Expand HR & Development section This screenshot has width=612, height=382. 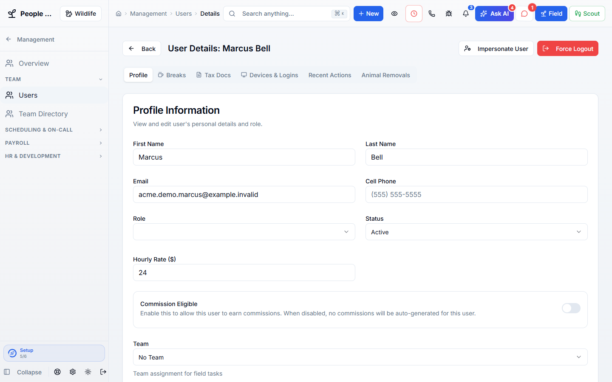54,156
